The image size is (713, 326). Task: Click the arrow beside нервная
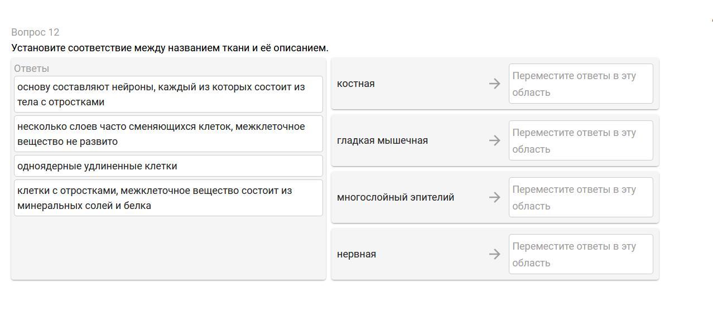coord(494,254)
